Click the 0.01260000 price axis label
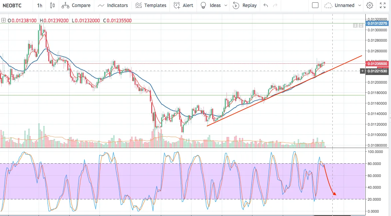The image size is (391, 216). click(x=377, y=51)
